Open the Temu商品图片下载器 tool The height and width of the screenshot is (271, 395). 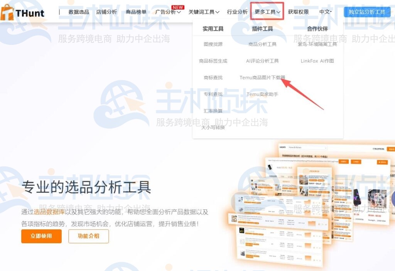(262, 77)
